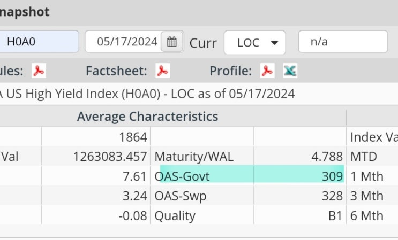Image resolution: width=398 pixels, height=240 pixels.
Task: Open the Rules PDF document
Action: coord(39,71)
